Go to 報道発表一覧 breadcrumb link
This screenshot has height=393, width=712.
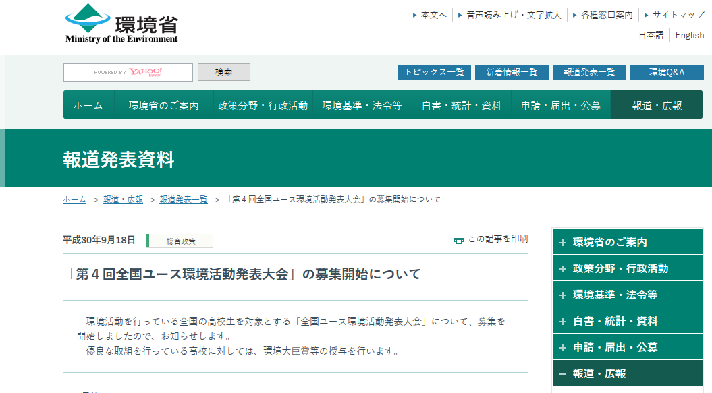tap(184, 200)
